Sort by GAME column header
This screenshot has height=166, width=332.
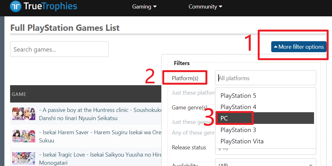[x=19, y=94]
